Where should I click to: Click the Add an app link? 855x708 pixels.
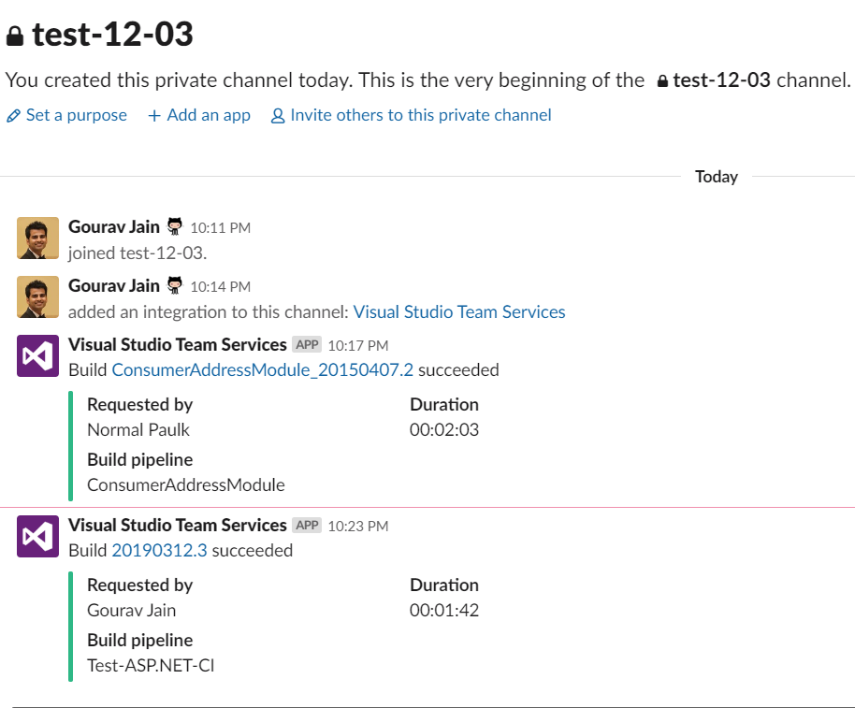(209, 115)
